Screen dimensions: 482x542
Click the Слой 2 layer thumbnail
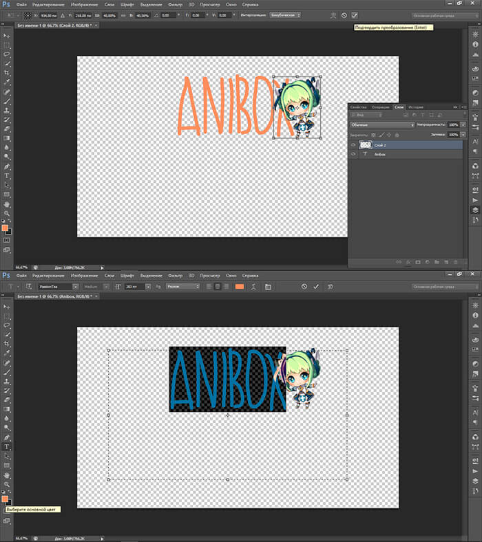coord(366,145)
